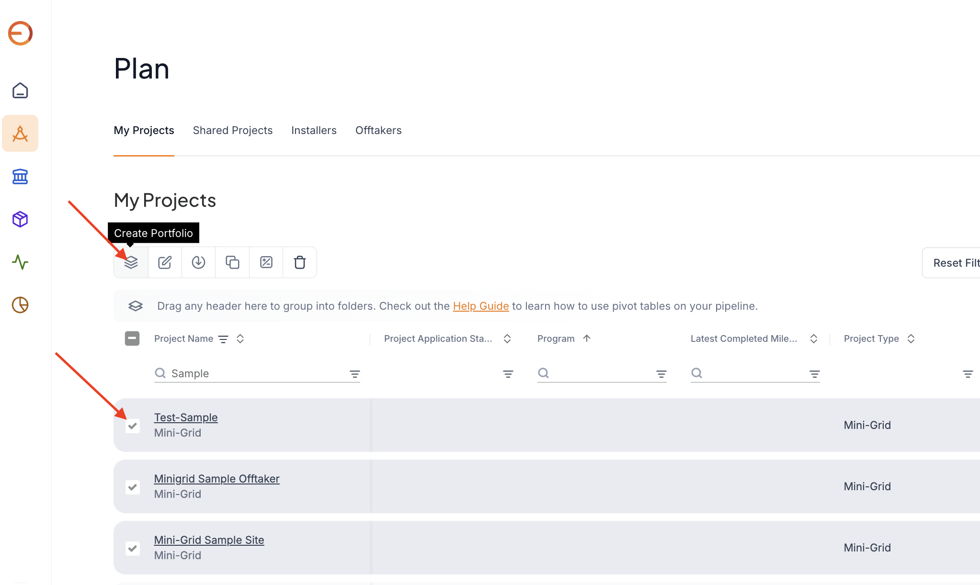
Task: Click the trash delete toolbar icon
Action: coord(300,262)
